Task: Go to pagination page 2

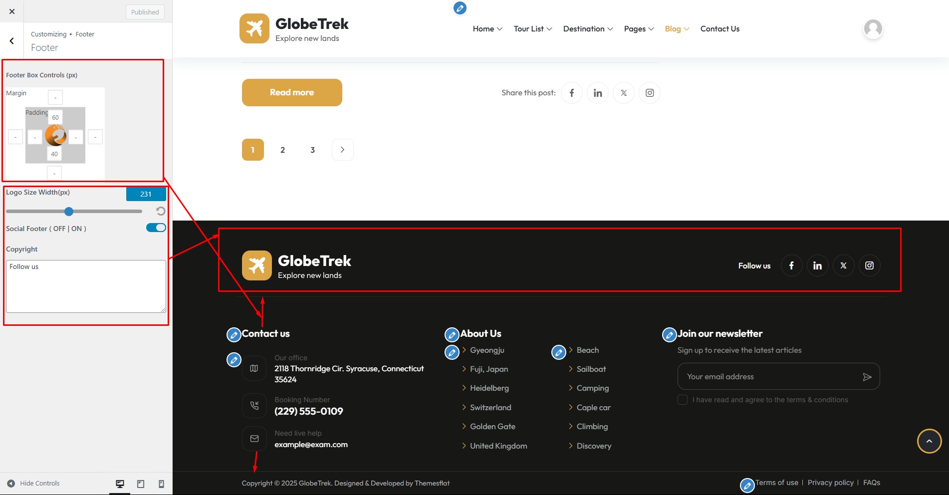Action: tap(283, 150)
